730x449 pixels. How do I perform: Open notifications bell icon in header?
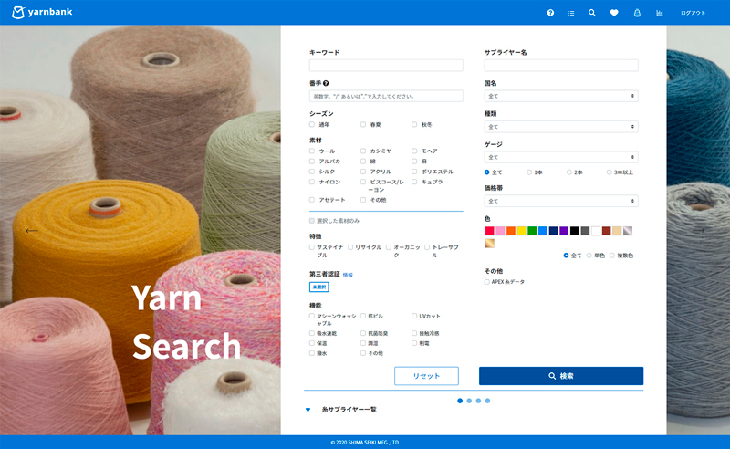(637, 13)
